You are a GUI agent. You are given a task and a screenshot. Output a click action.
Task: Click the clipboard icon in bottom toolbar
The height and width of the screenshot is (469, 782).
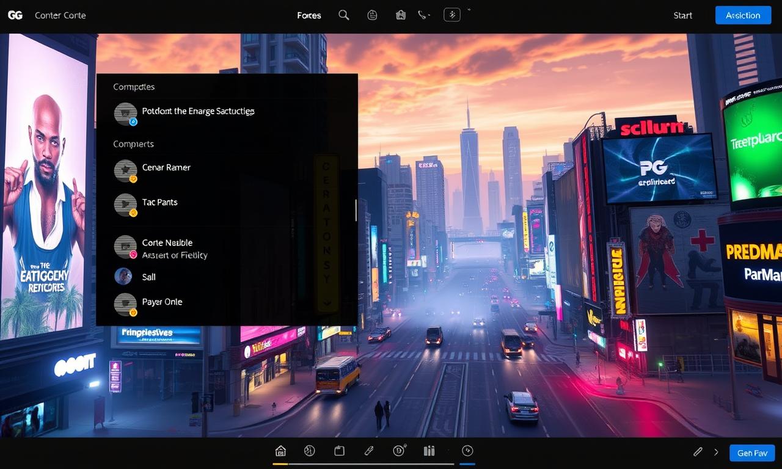point(339,451)
